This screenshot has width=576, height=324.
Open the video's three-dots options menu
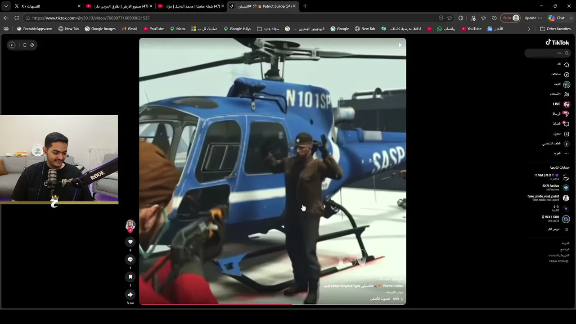coord(146,45)
